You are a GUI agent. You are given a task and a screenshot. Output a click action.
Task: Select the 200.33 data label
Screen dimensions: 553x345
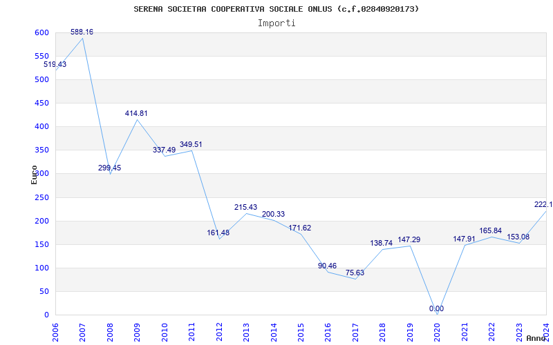273,214
